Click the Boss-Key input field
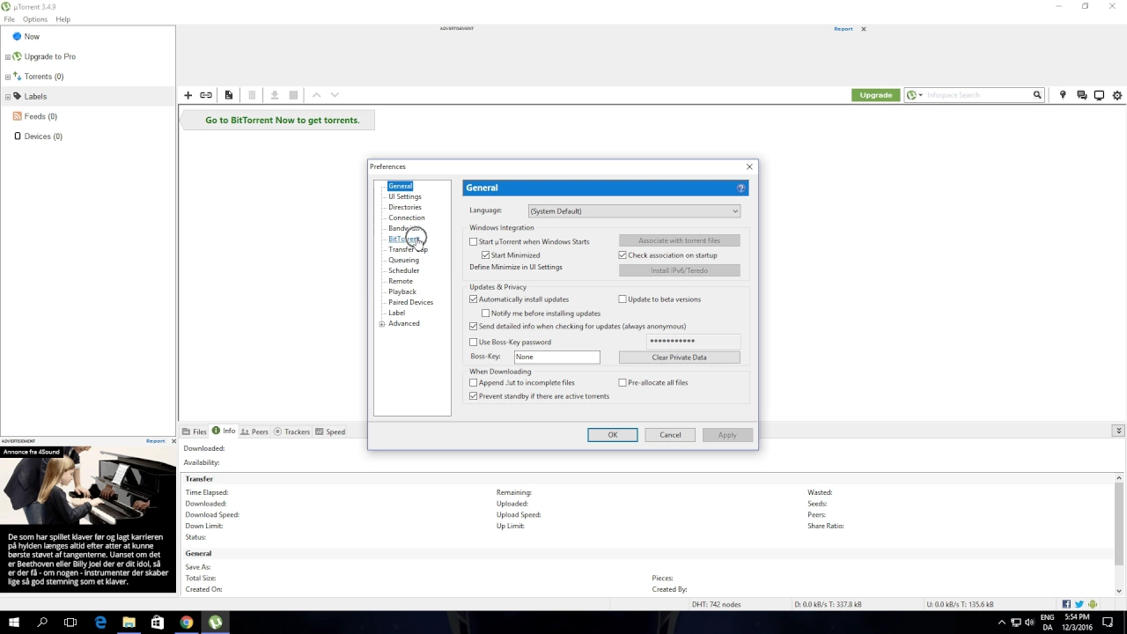This screenshot has height=634, width=1127. (557, 357)
